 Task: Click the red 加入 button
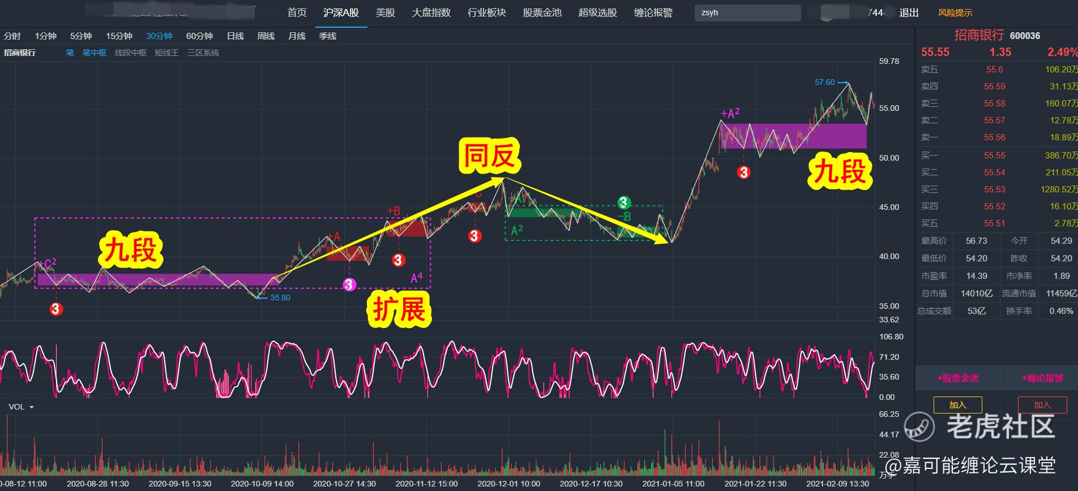tap(1042, 405)
